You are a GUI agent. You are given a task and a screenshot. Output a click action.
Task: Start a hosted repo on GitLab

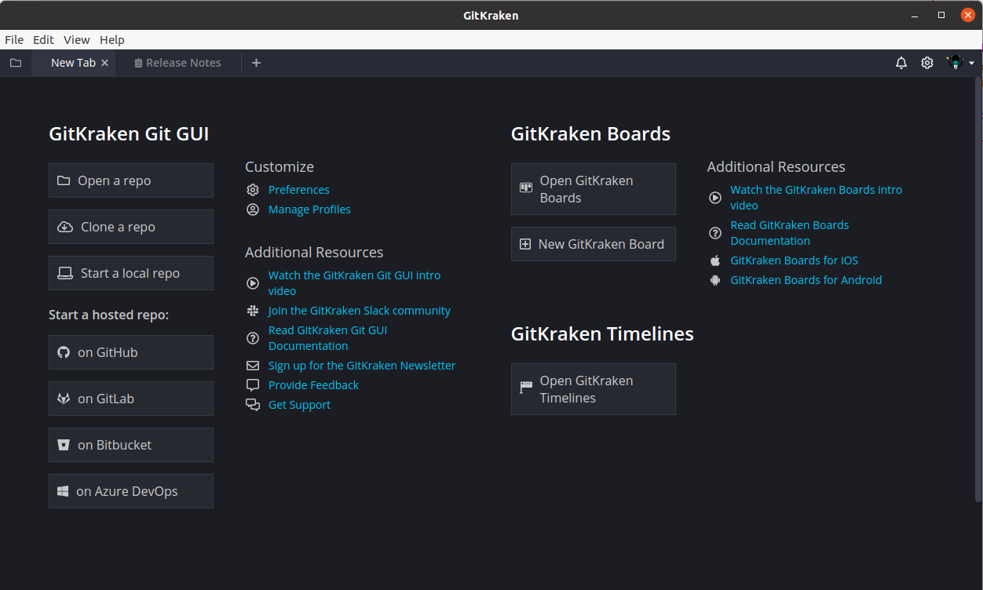click(131, 399)
